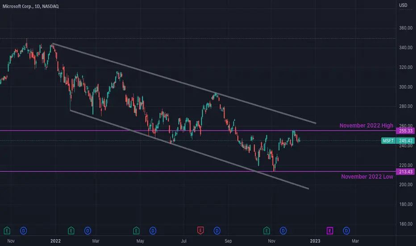Click the magenta upcoming earnings E marker

pyautogui.click(x=330, y=231)
